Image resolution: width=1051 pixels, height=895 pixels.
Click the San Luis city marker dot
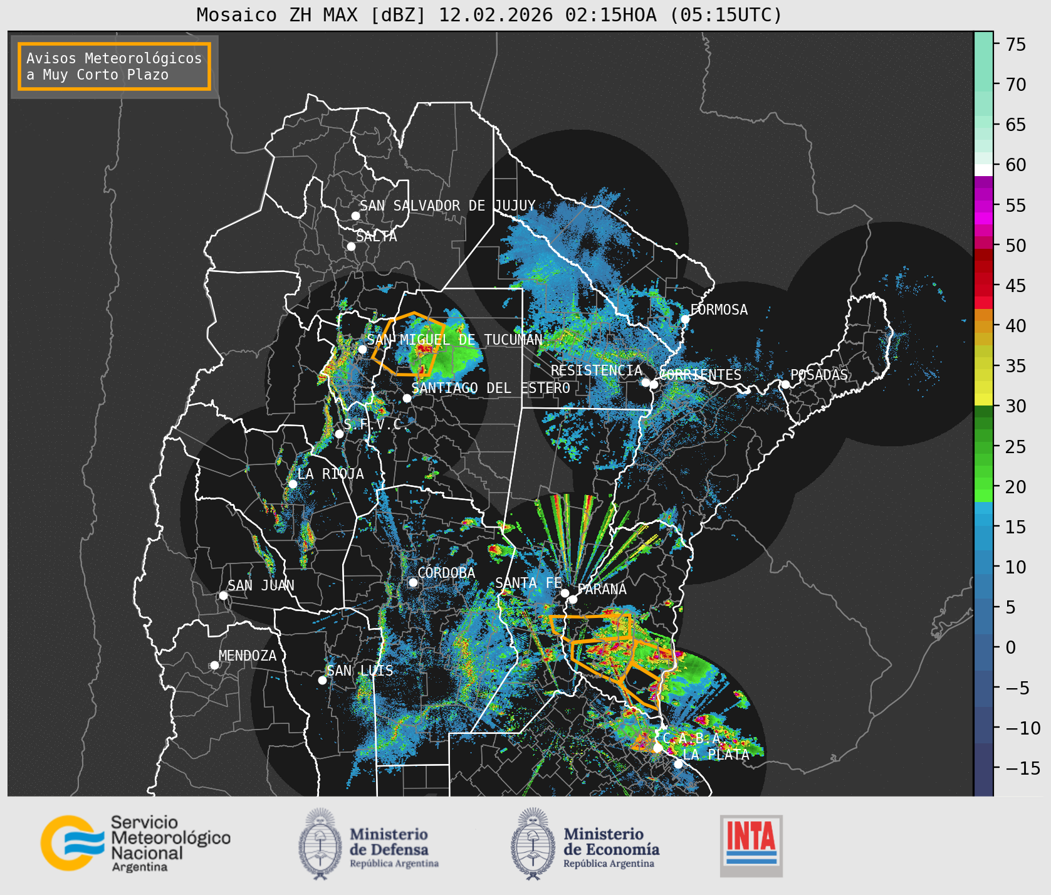322,680
